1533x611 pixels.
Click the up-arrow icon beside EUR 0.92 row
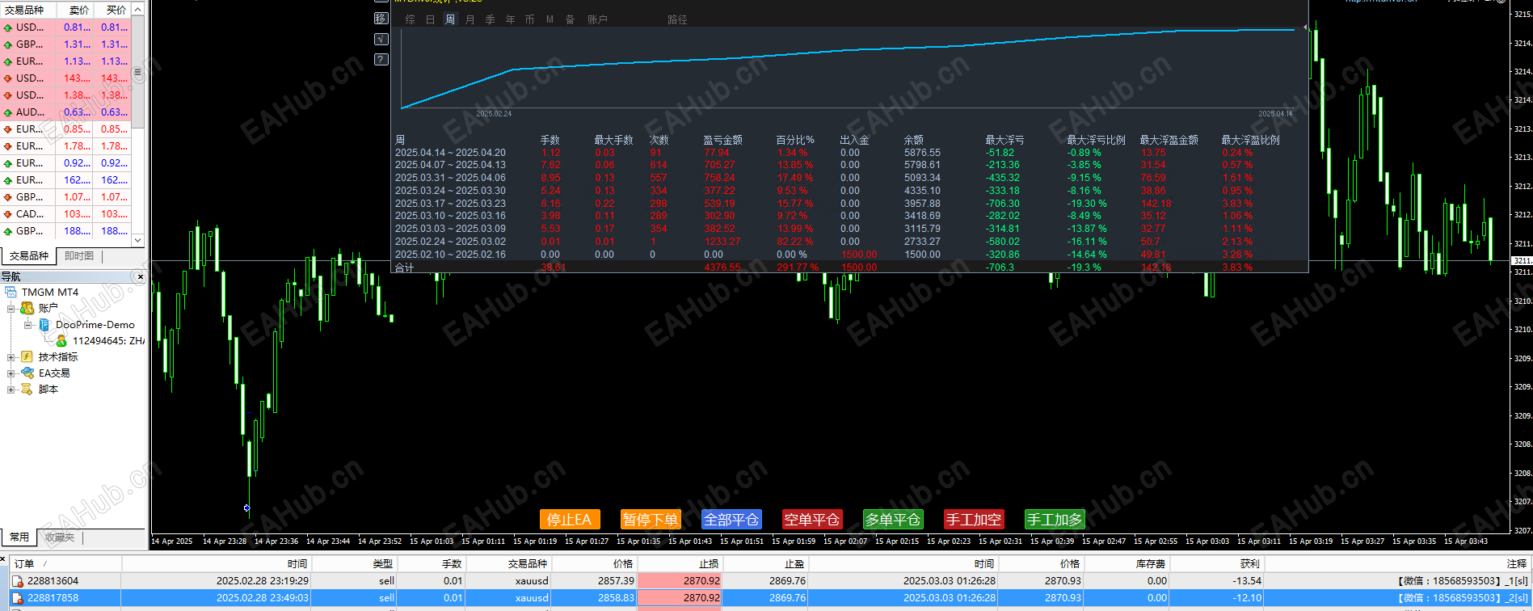click(x=8, y=163)
